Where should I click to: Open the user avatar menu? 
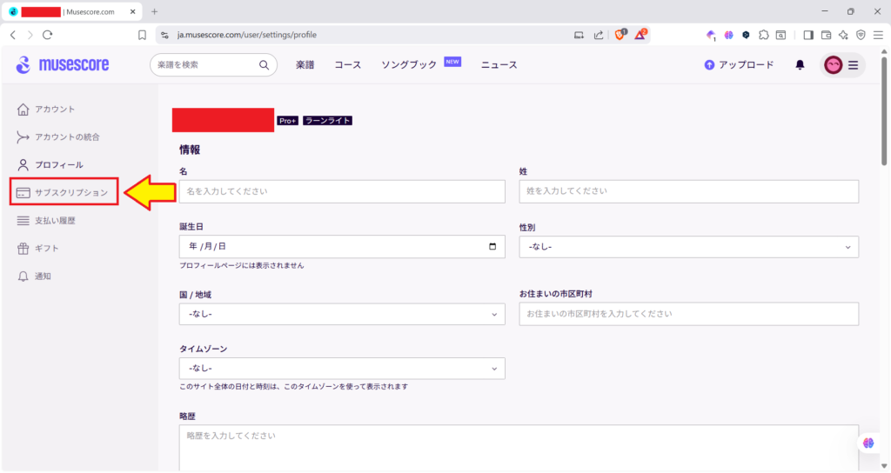coord(842,65)
